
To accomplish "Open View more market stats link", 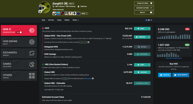I will 174,58.
